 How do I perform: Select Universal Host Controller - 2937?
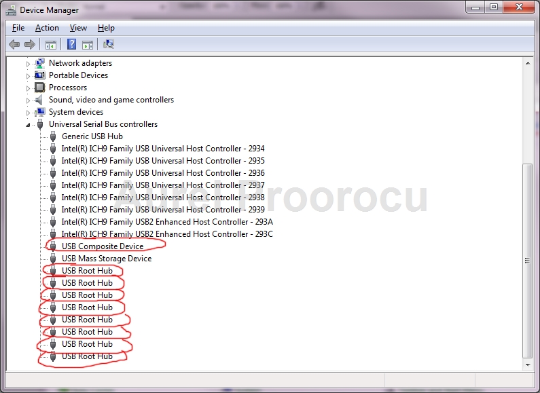tap(163, 185)
